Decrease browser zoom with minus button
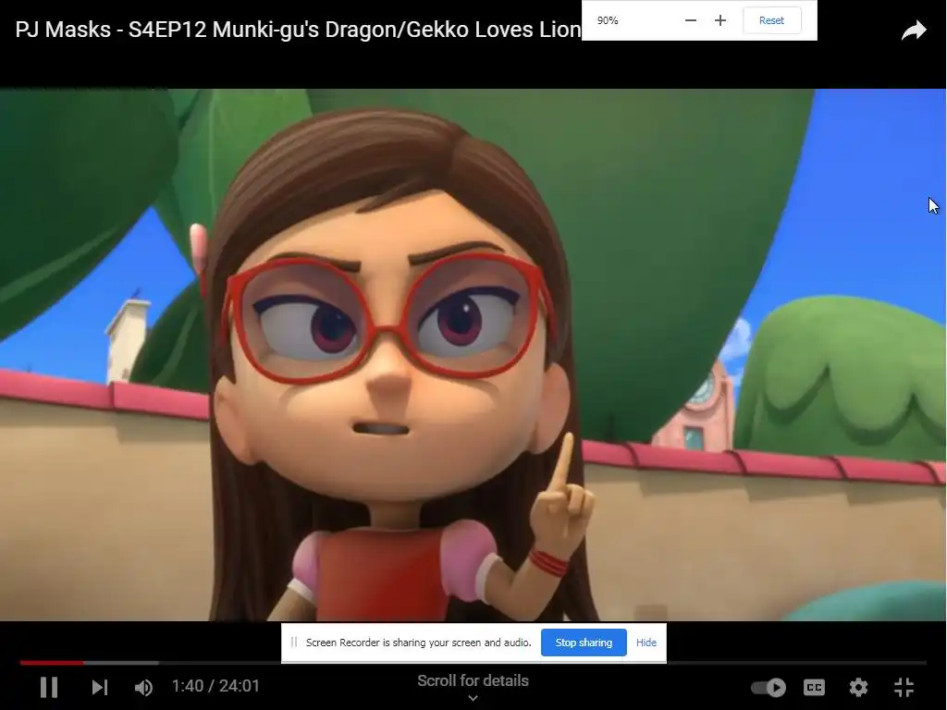Screen dimensions: 947x710 691,20
